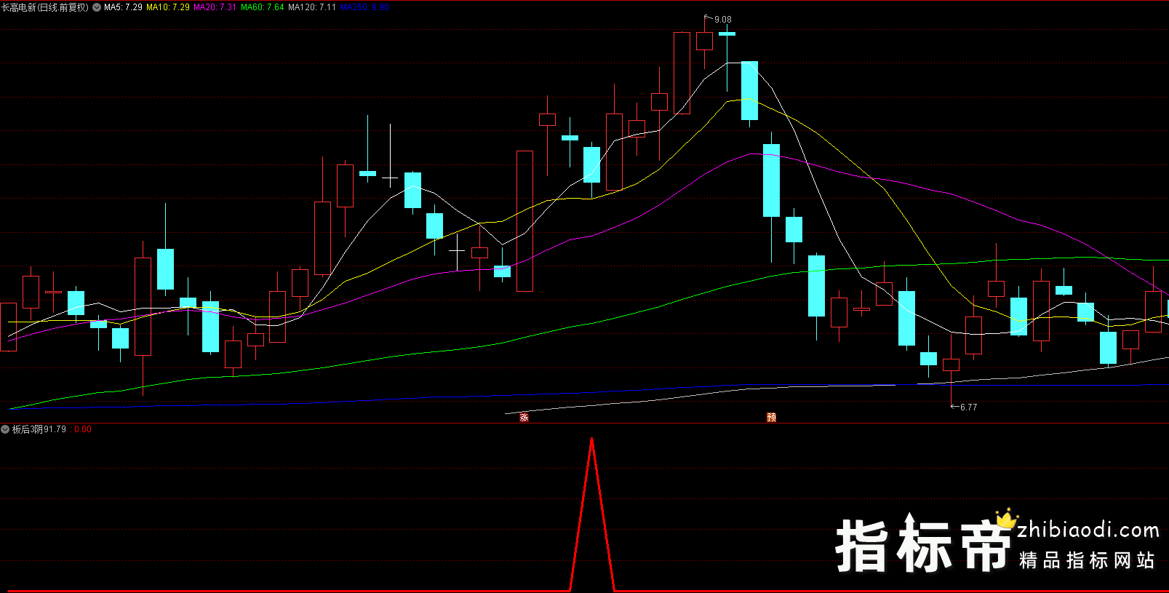1169x593 pixels.
Task: Click the 预 forecast marker icon
Action: (x=771, y=417)
